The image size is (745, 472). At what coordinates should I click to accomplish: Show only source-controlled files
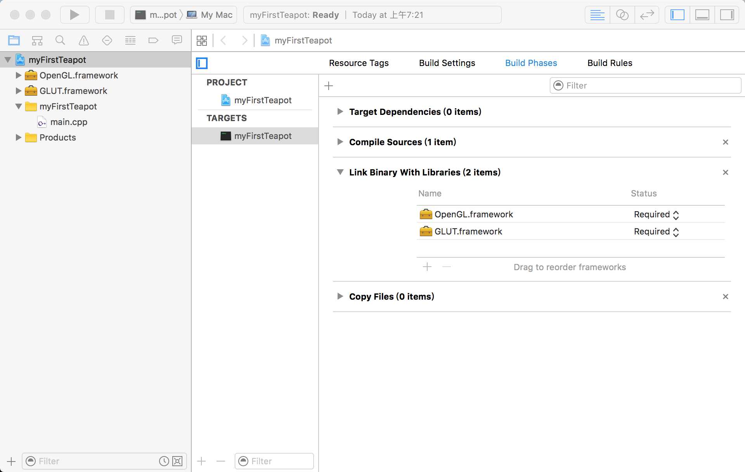pyautogui.click(x=177, y=461)
